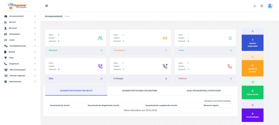Select the Gesamtstatistiken für Heute tab
This screenshot has width=279, height=125.
76,91
